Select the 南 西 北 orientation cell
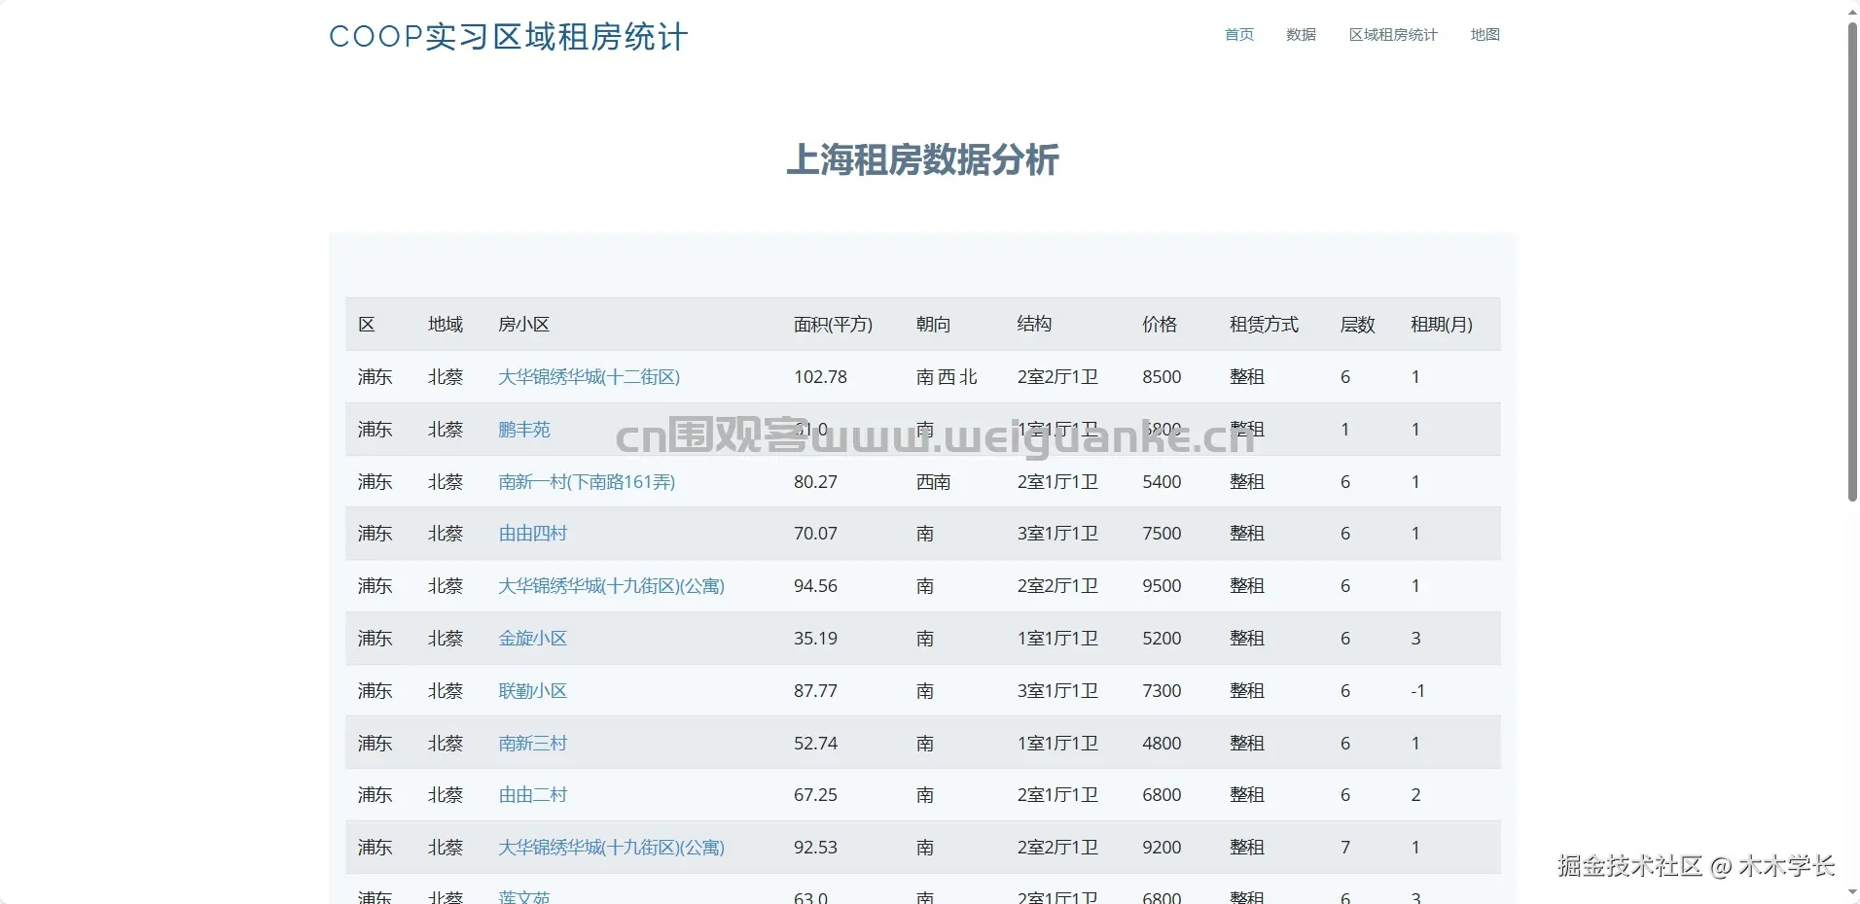This screenshot has height=904, width=1860. (x=947, y=377)
